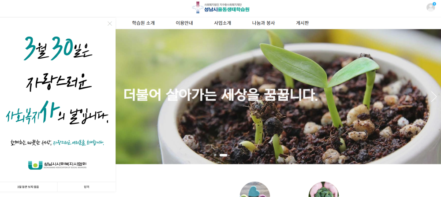Click the 더불어 살아가는 세상을 꿈꿉니다 banner text

(x=220, y=95)
